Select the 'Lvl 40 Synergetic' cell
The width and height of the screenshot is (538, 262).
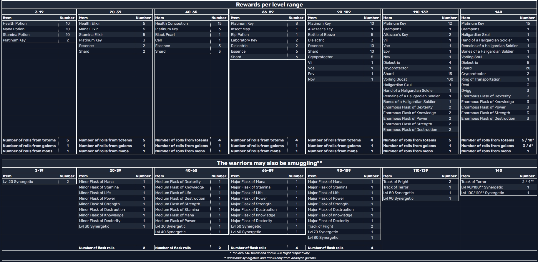(182, 232)
